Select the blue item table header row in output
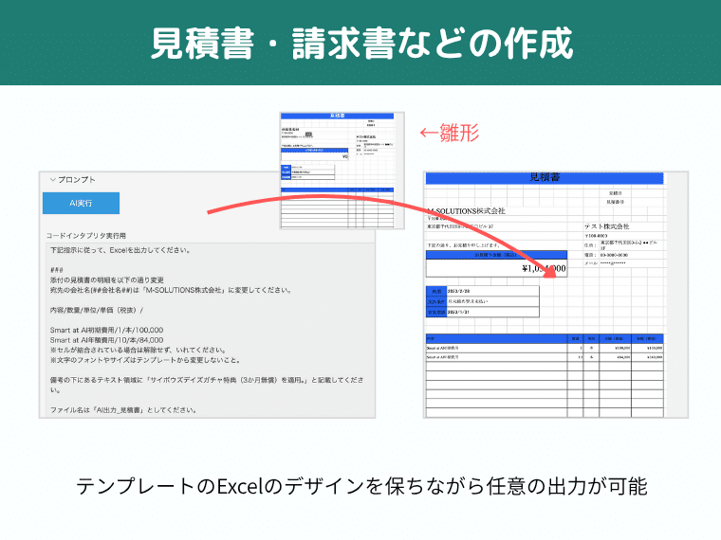The height and width of the screenshot is (540, 721). click(545, 337)
